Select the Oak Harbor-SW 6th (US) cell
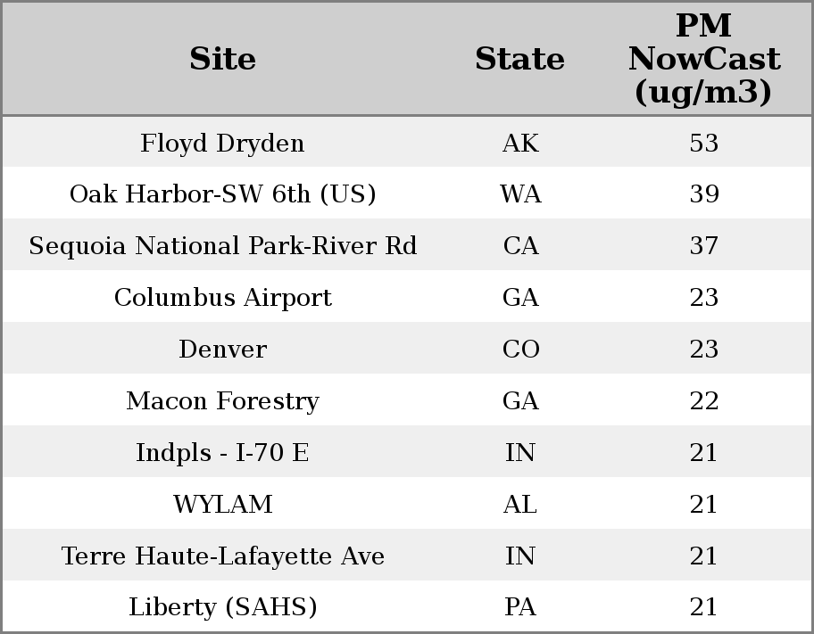This screenshot has height=634, width=814. pos(222,194)
